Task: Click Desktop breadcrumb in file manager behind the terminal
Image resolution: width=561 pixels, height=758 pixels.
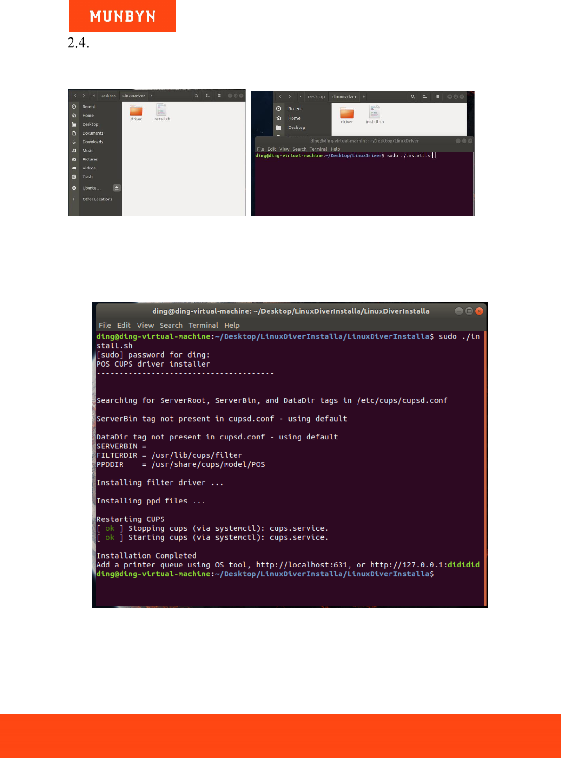Action: click(316, 97)
